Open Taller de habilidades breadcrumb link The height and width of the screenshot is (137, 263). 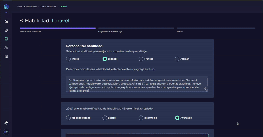[x=27, y=6]
